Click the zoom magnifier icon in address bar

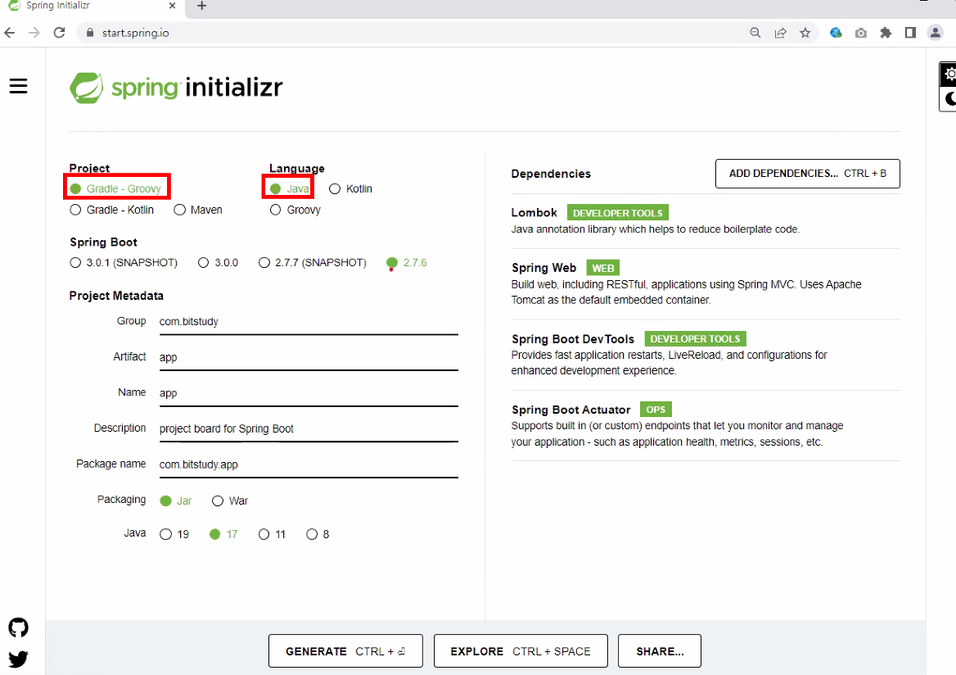[x=755, y=33]
